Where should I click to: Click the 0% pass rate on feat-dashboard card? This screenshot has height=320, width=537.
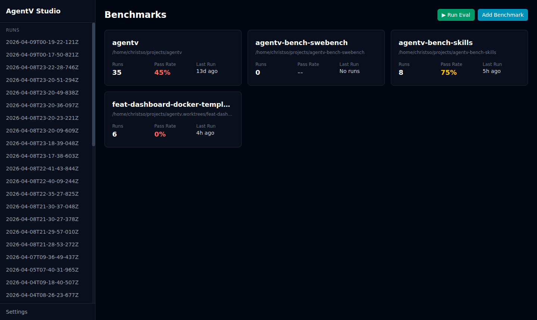(160, 134)
